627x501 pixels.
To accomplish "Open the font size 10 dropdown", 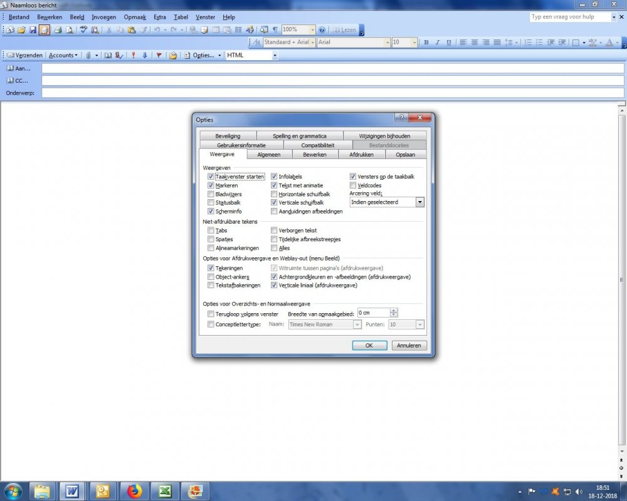I will 414,43.
